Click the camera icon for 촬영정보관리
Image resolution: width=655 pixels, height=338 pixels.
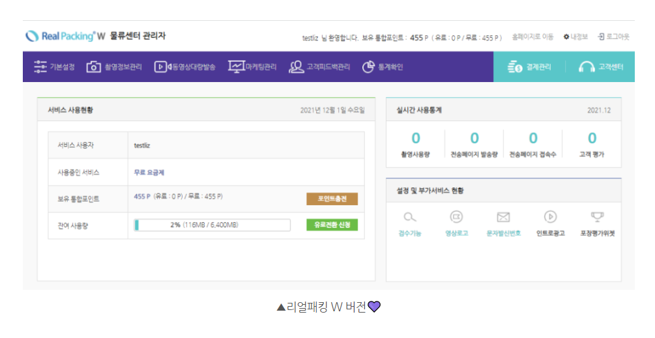(94, 67)
